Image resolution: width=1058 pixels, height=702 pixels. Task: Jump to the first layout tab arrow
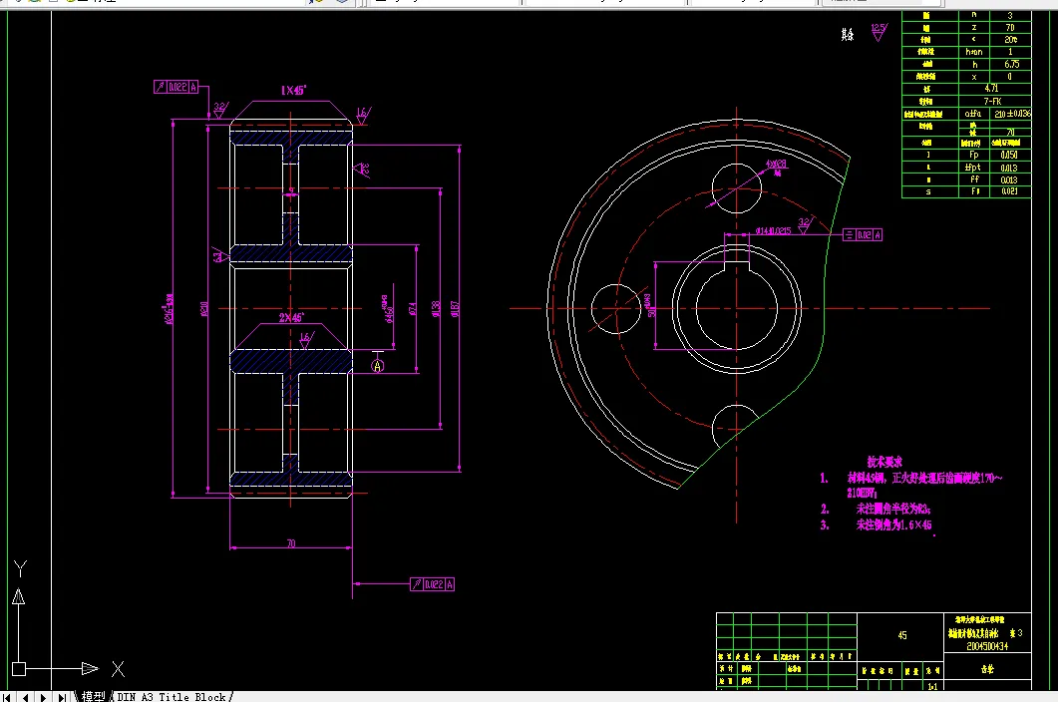(7, 697)
